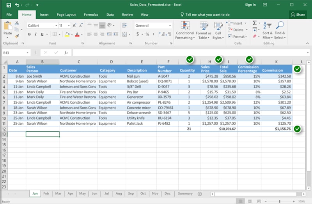Viewport: 312px width, 204px height.
Task: Apply cell borders icon
Action: (x=55, y=34)
